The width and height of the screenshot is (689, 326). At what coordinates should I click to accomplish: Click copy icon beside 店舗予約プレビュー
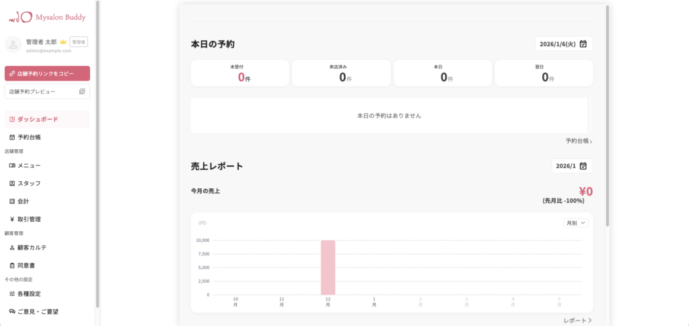[x=82, y=91]
